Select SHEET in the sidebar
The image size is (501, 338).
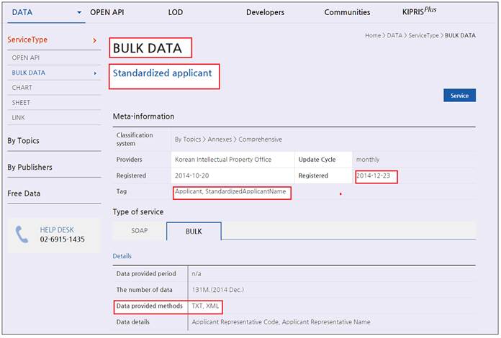[21, 102]
